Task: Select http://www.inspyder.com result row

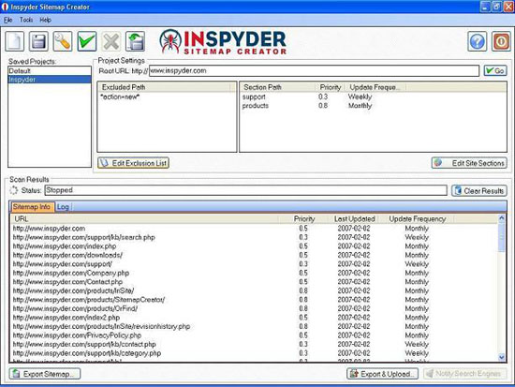Action: click(x=255, y=229)
